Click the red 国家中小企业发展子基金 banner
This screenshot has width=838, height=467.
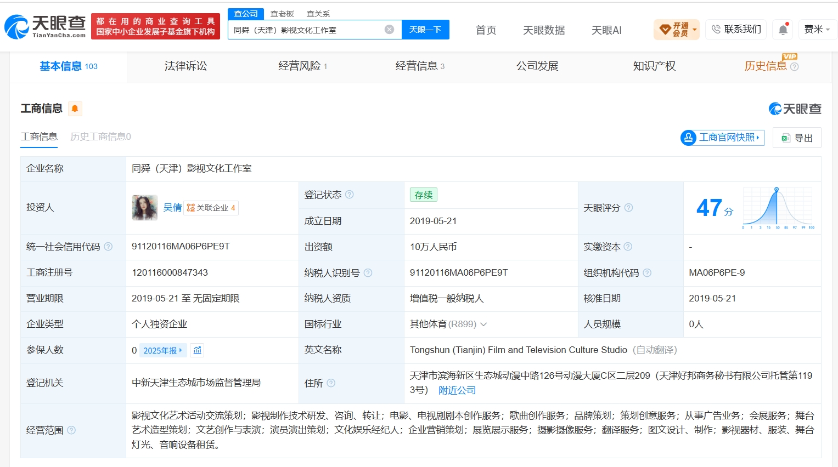pos(155,26)
